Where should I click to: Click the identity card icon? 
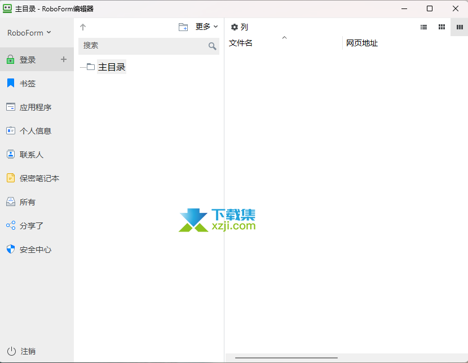11,130
